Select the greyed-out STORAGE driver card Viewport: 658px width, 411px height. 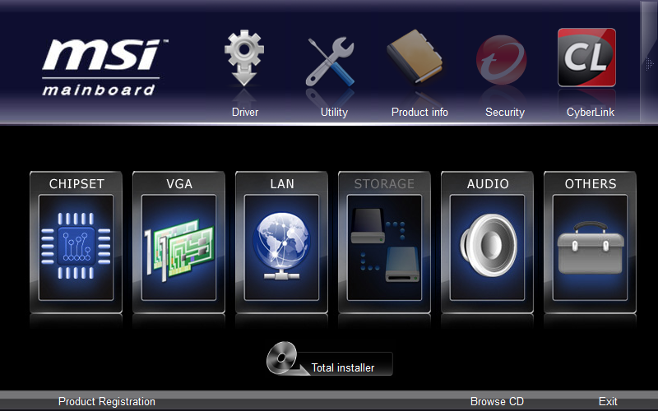pyautogui.click(x=384, y=242)
